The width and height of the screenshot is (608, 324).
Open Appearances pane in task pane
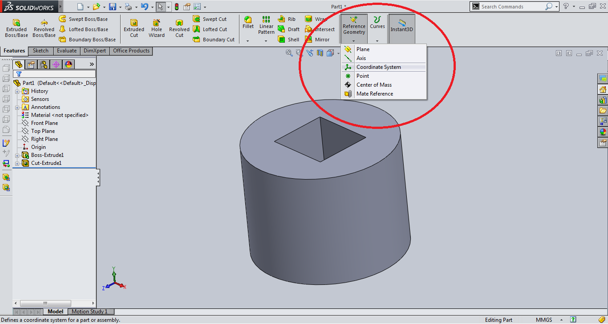tap(603, 132)
